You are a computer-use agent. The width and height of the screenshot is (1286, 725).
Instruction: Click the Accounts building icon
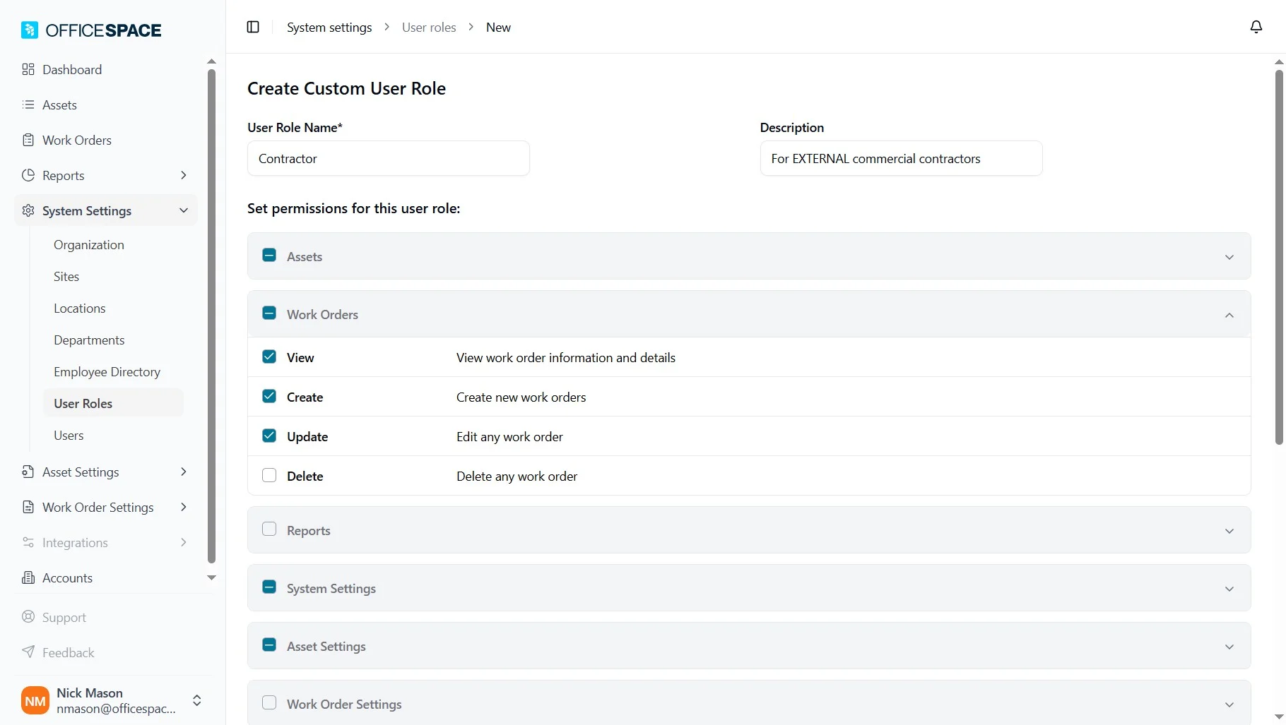pyautogui.click(x=28, y=577)
